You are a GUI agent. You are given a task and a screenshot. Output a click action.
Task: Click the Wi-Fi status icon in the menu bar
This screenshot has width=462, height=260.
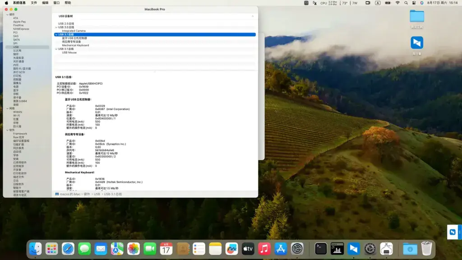397,3
